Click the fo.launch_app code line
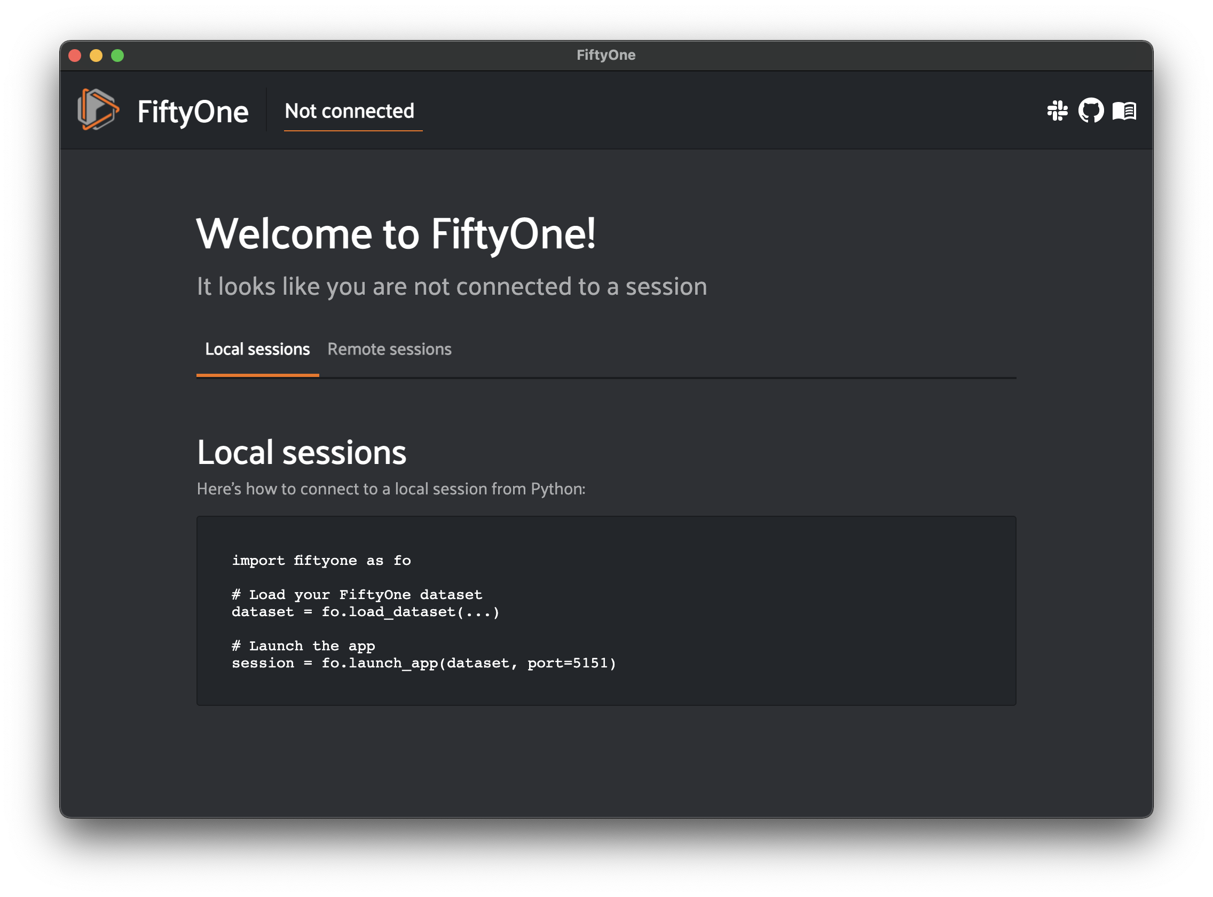1213x897 pixels. [x=423, y=663]
